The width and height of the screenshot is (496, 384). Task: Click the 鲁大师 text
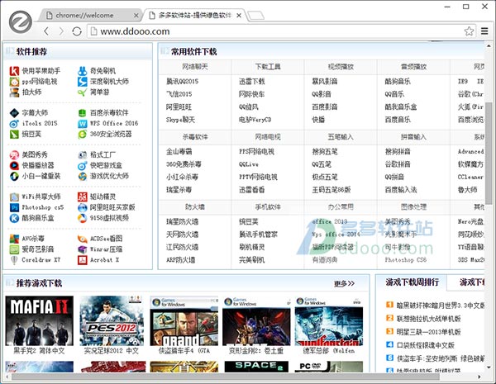468,190
